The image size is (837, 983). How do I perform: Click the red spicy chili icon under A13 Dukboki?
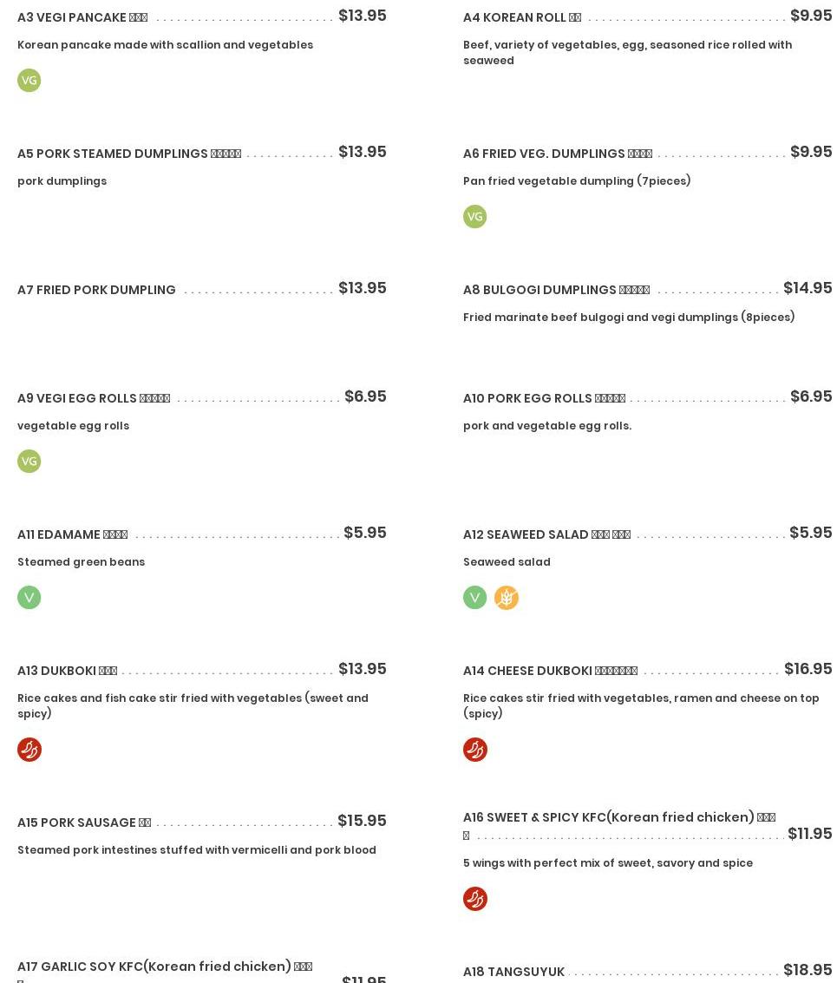click(29, 749)
